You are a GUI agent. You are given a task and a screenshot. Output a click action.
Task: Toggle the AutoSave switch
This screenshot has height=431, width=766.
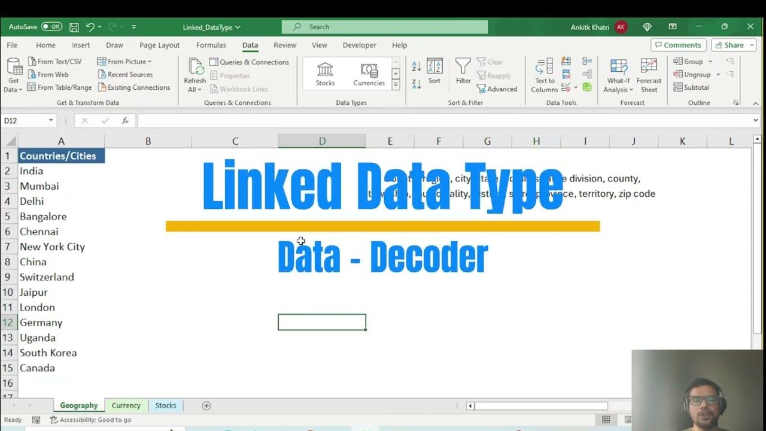(x=51, y=27)
